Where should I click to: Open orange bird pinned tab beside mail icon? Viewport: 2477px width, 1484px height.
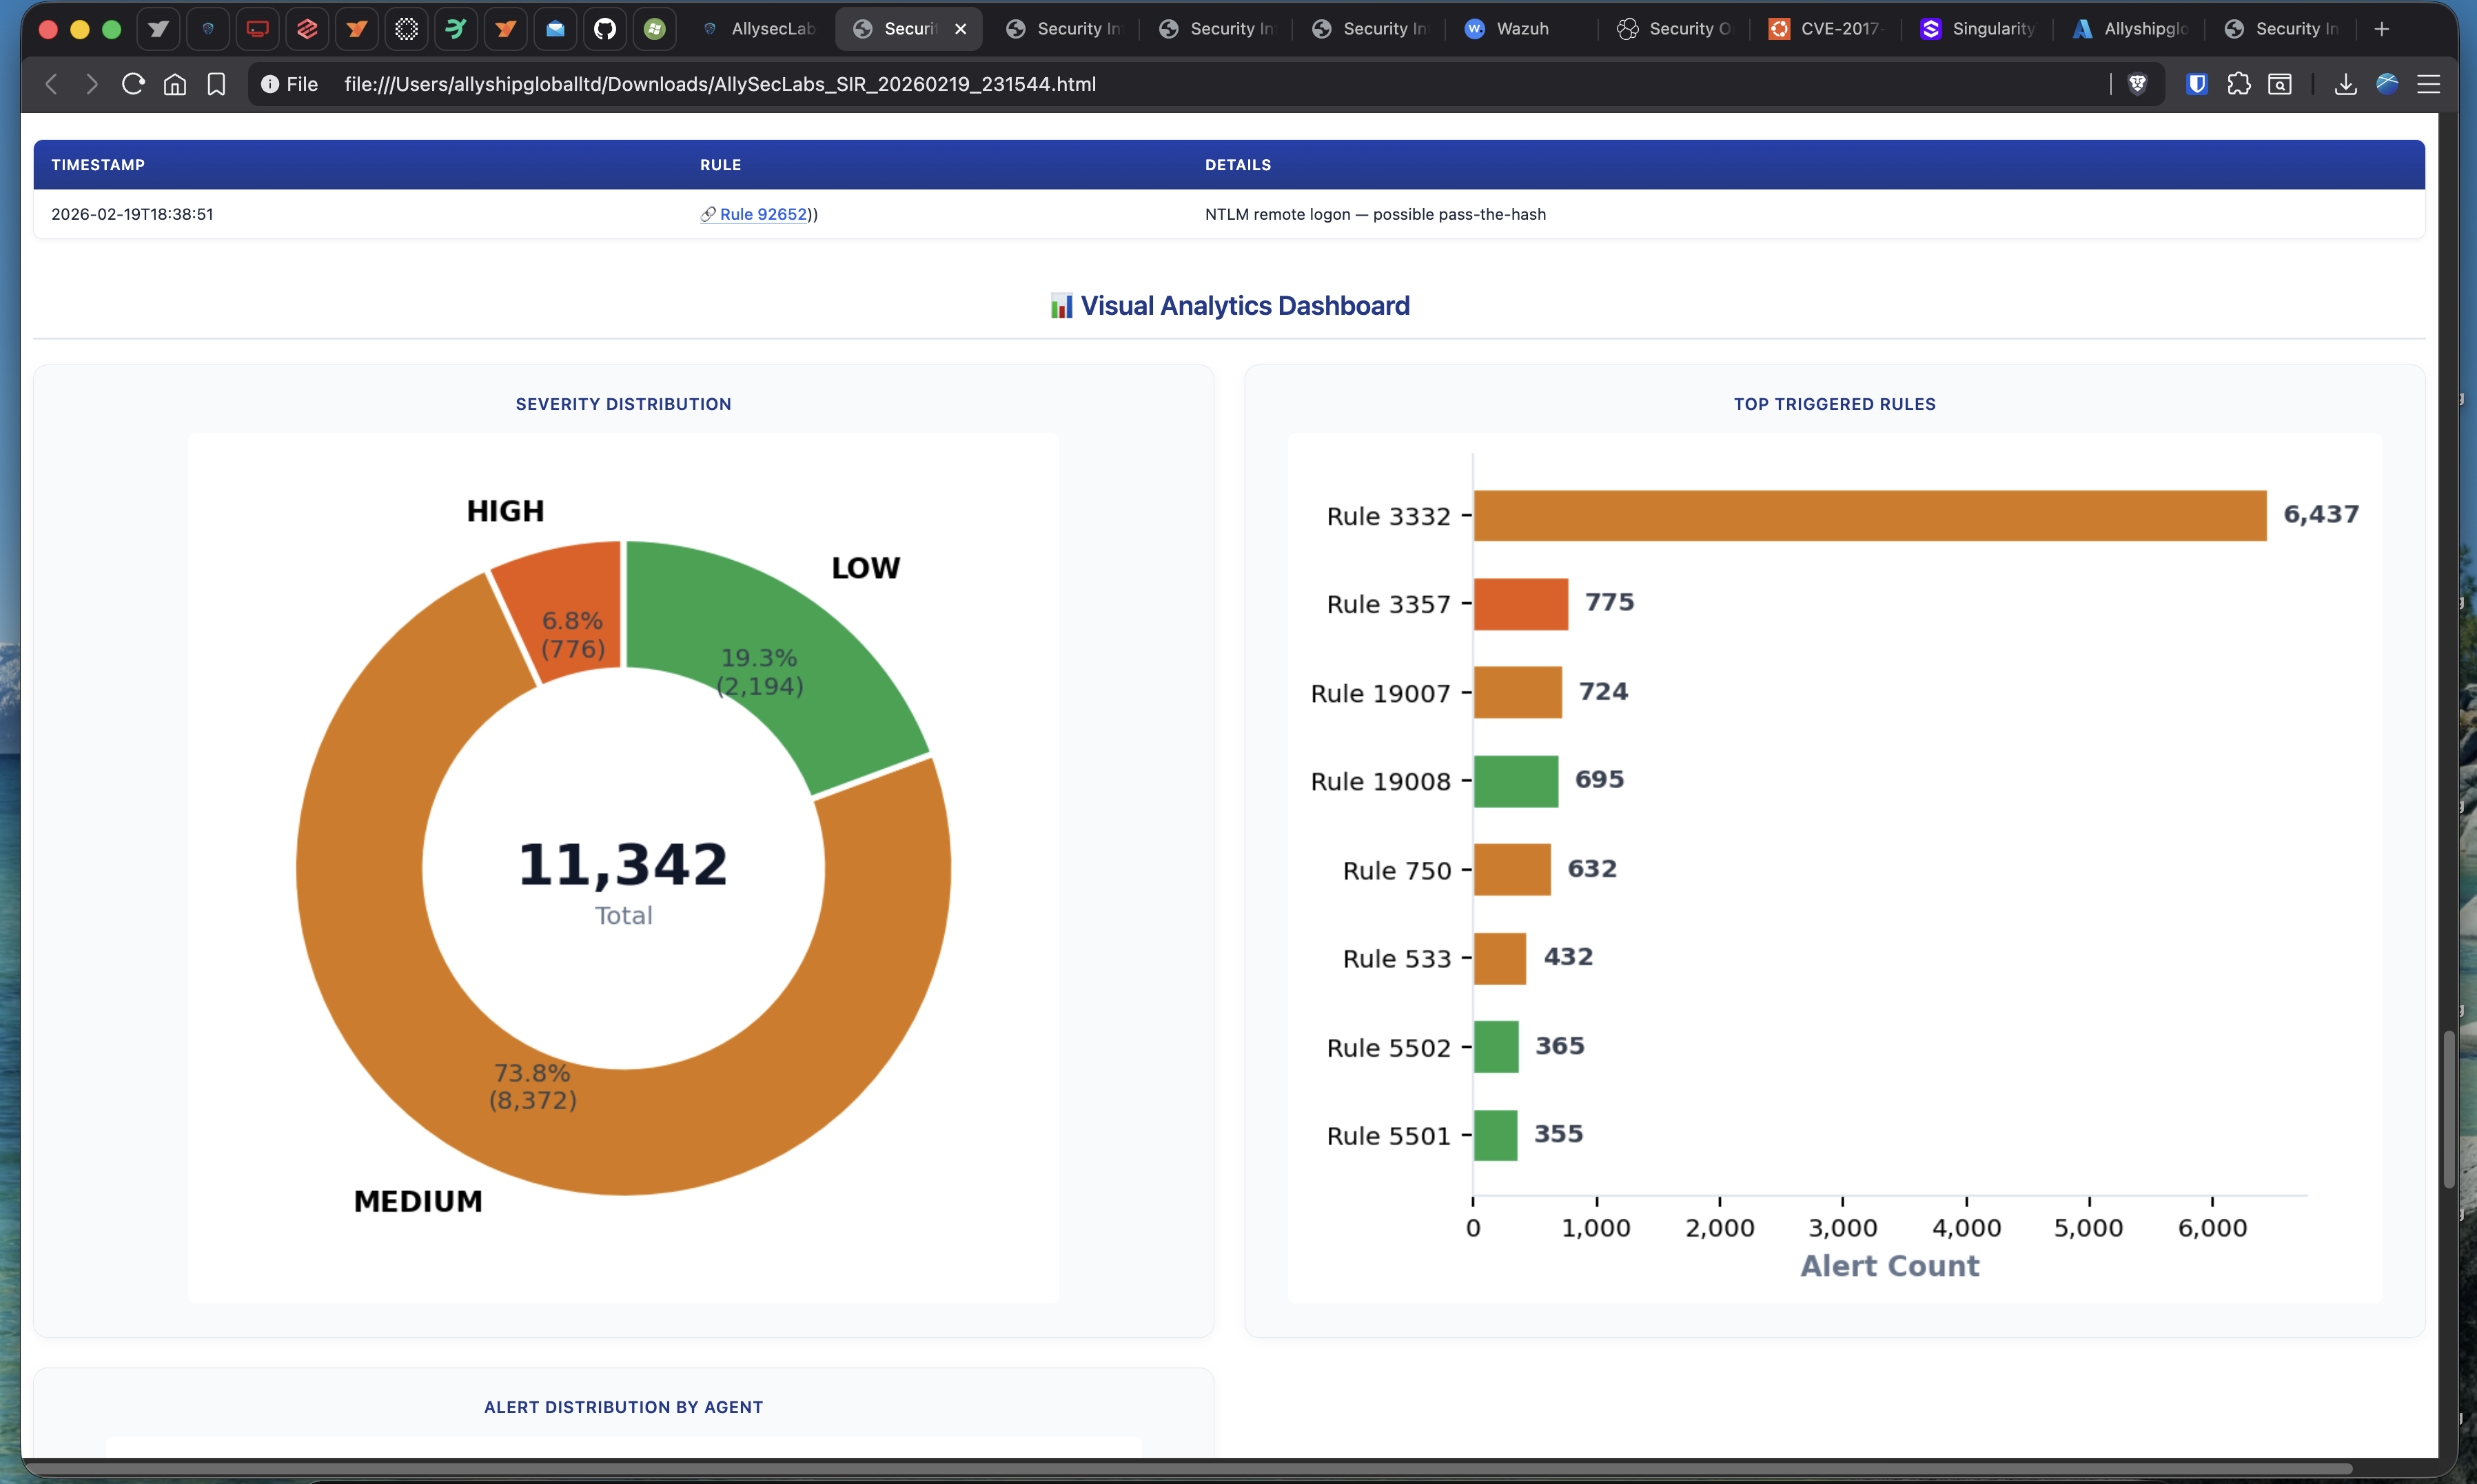506,29
